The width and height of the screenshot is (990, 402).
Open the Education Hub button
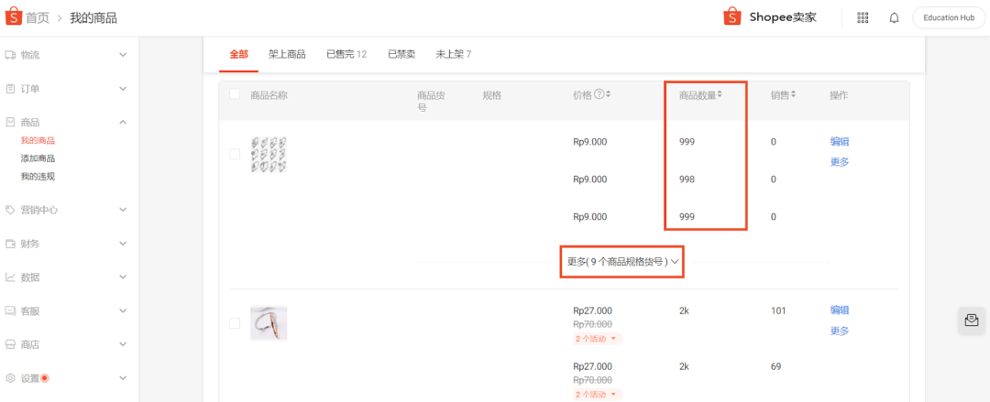coord(948,17)
